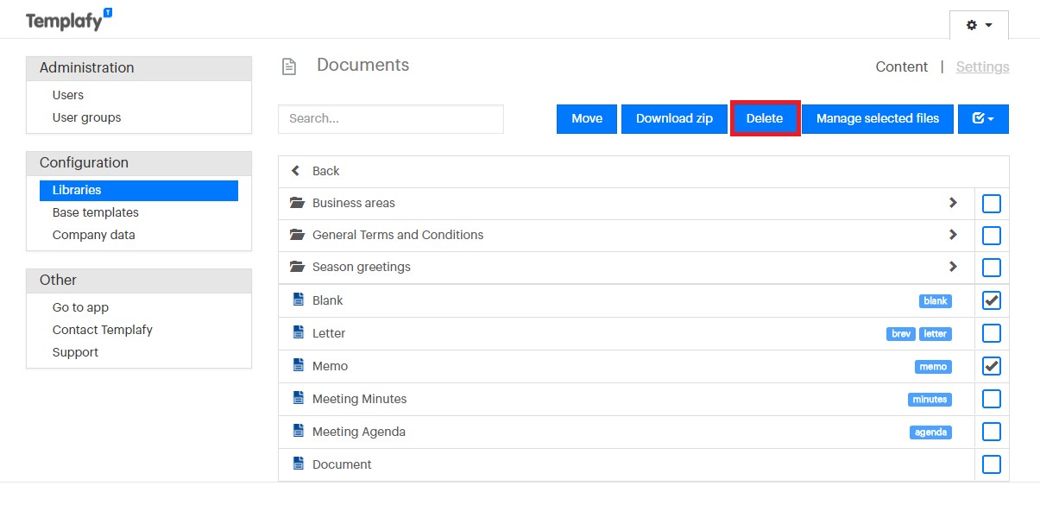Click the Templafy logo
Image resolution: width=1040 pixels, height=505 pixels.
[x=69, y=20]
